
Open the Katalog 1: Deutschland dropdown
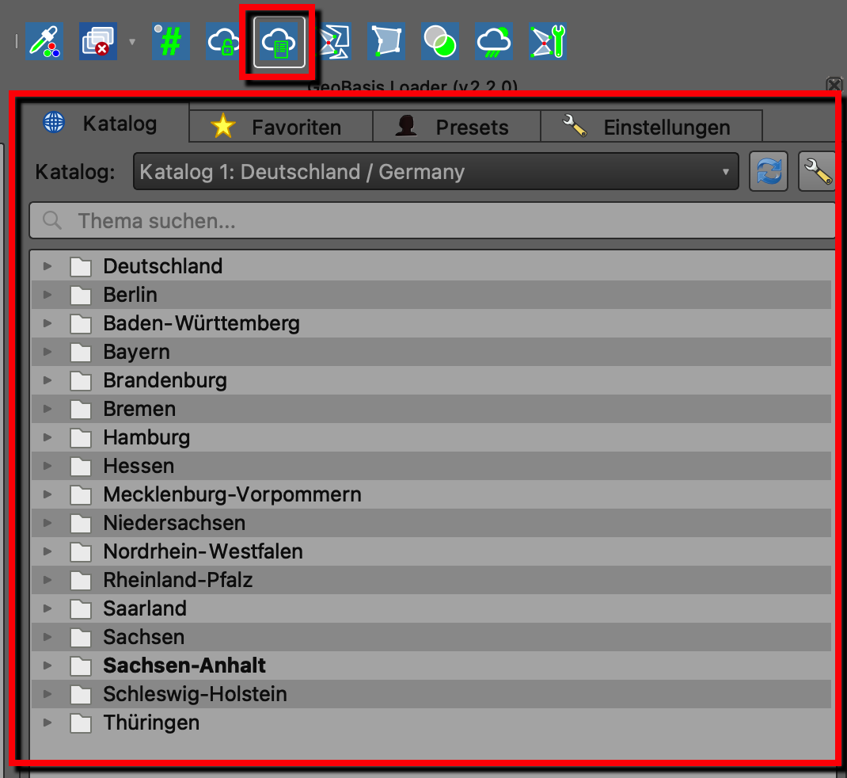436,171
